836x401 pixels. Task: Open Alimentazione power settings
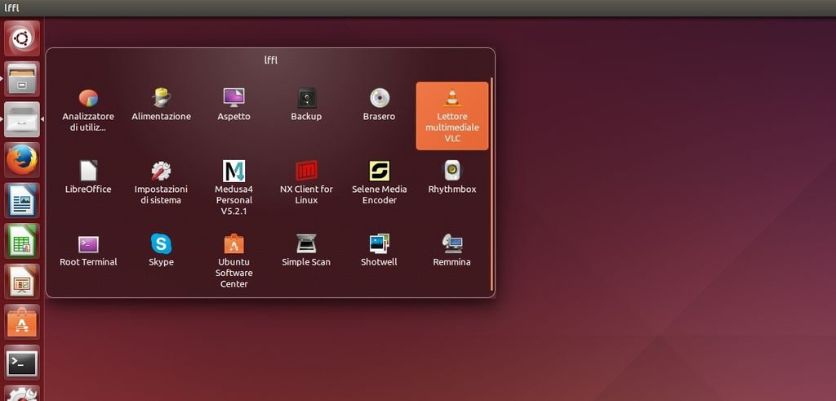coord(161,99)
